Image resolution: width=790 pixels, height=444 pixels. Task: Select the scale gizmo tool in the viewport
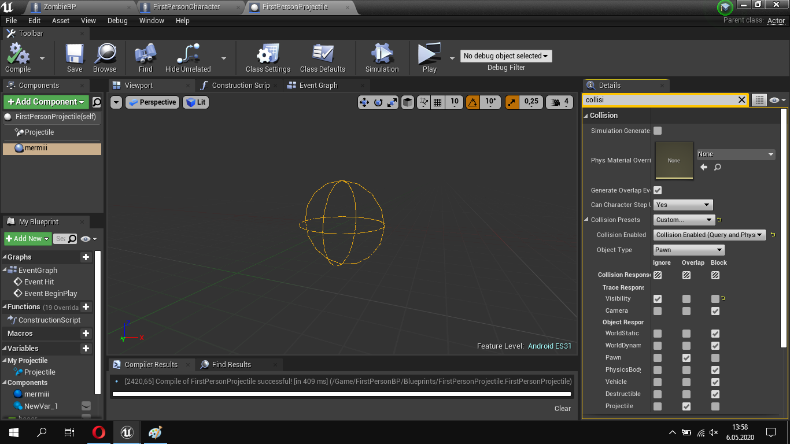point(392,102)
